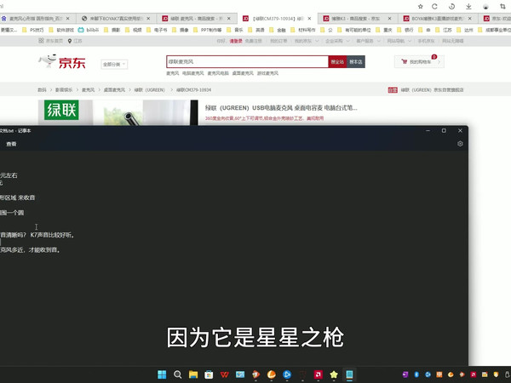The image size is (511, 383).
Task: Switch to the 绿联 麦克风 商品搜索 tab
Action: (x=197, y=19)
